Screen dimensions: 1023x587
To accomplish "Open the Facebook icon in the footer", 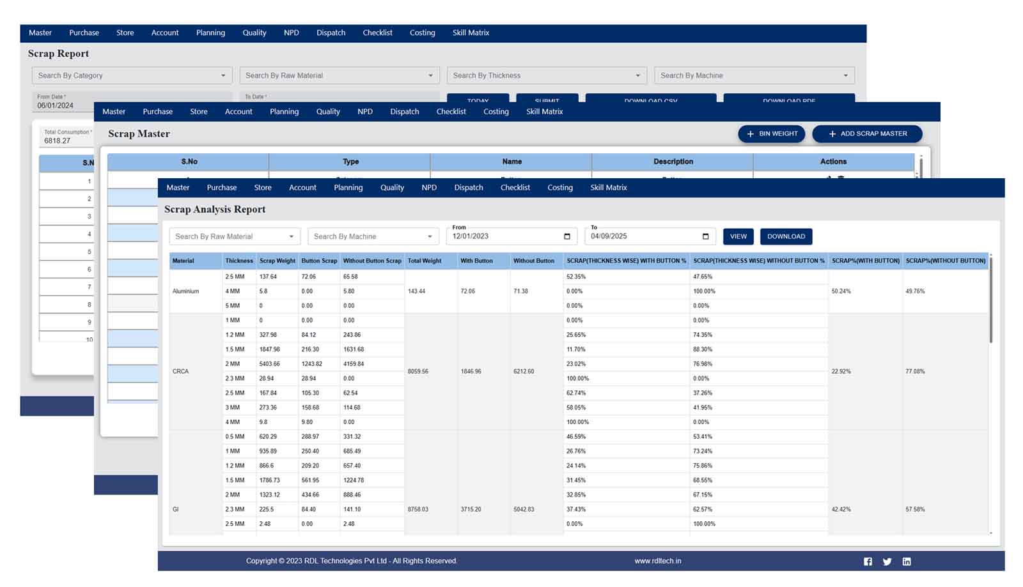I will click(868, 561).
